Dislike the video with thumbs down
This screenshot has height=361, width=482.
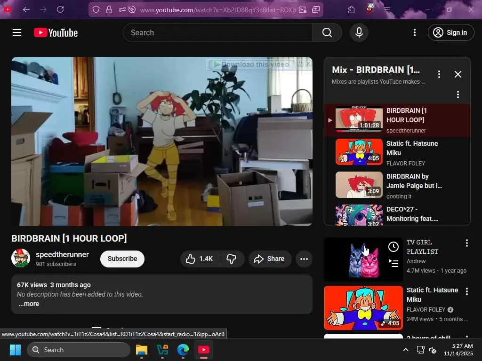[232, 259]
